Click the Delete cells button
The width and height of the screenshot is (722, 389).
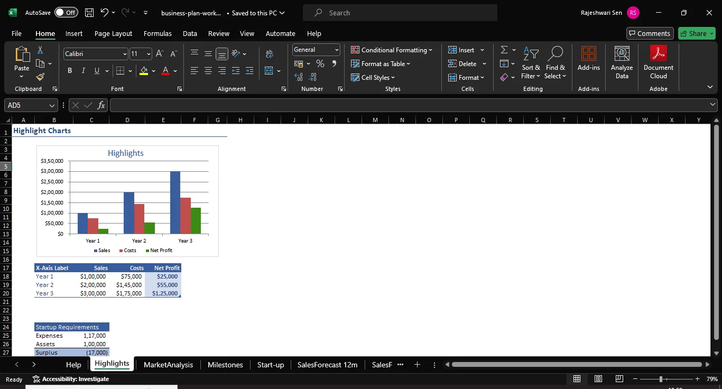(x=462, y=63)
